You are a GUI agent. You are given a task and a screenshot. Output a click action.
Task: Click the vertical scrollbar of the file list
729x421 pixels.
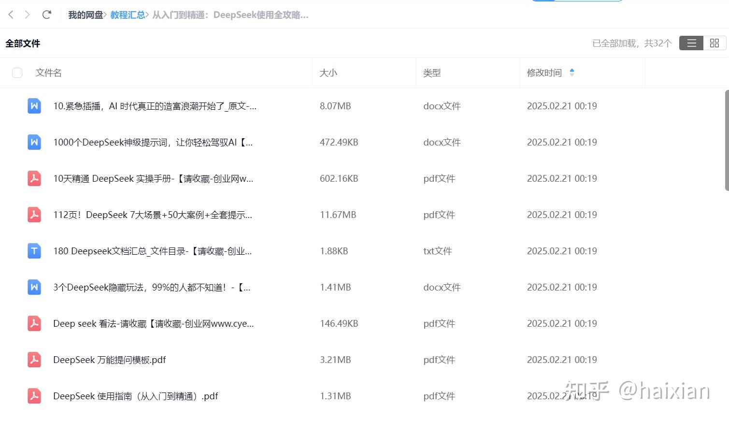(x=727, y=140)
